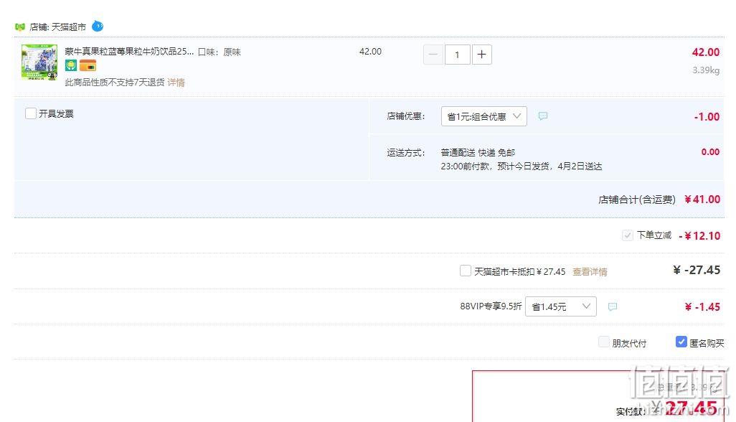Viewport: 736px width, 422px height.
Task: Check the 天猫超市卡抵扣 checkbox
Action: (465, 271)
